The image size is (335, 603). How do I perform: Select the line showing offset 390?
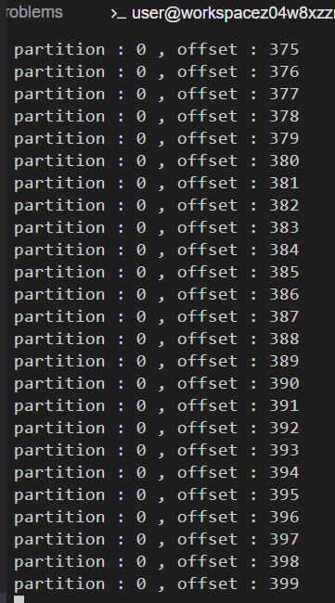[x=157, y=383]
